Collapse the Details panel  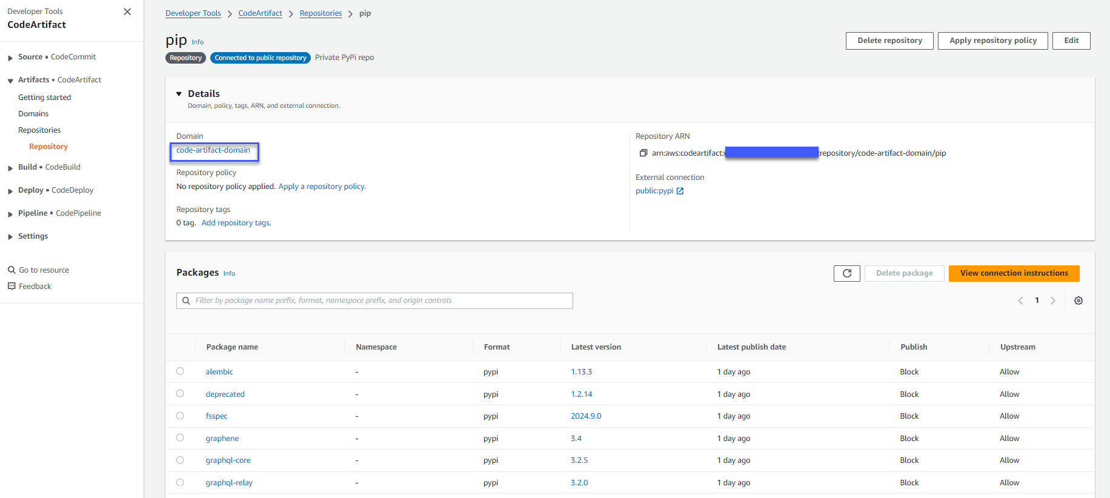[x=179, y=94]
